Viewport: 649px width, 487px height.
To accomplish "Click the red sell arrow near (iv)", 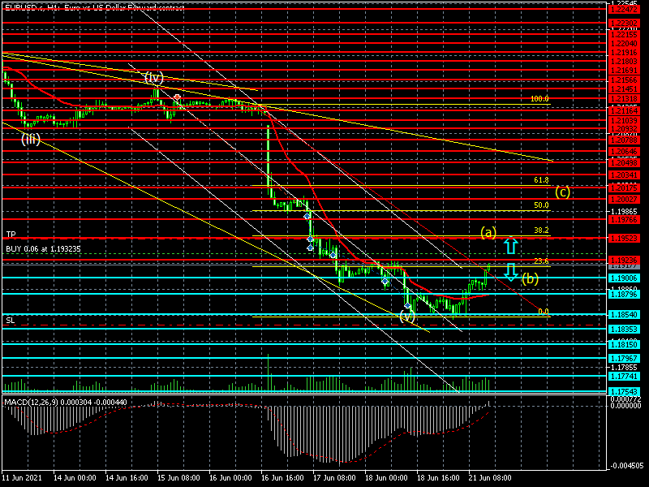I will click(x=177, y=97).
